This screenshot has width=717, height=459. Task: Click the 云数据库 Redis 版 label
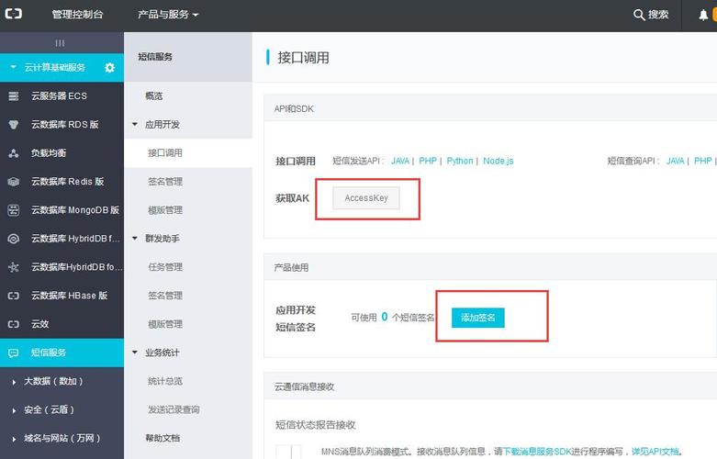pos(67,182)
